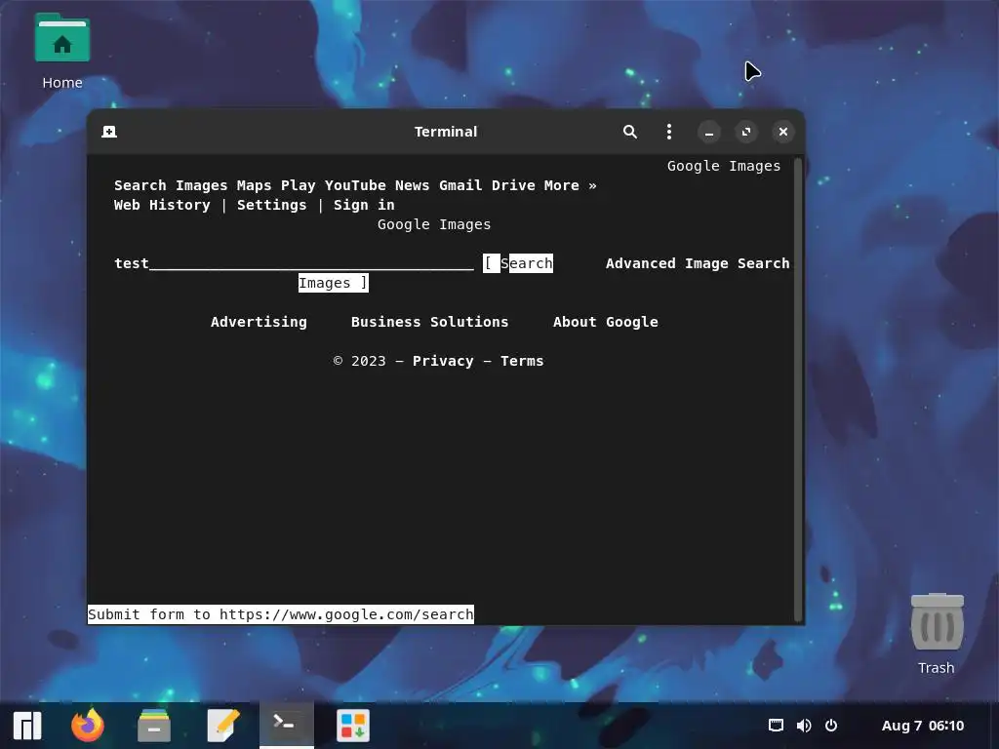Image resolution: width=999 pixels, height=749 pixels.
Task: Open the More » link
Action: pos(570,185)
